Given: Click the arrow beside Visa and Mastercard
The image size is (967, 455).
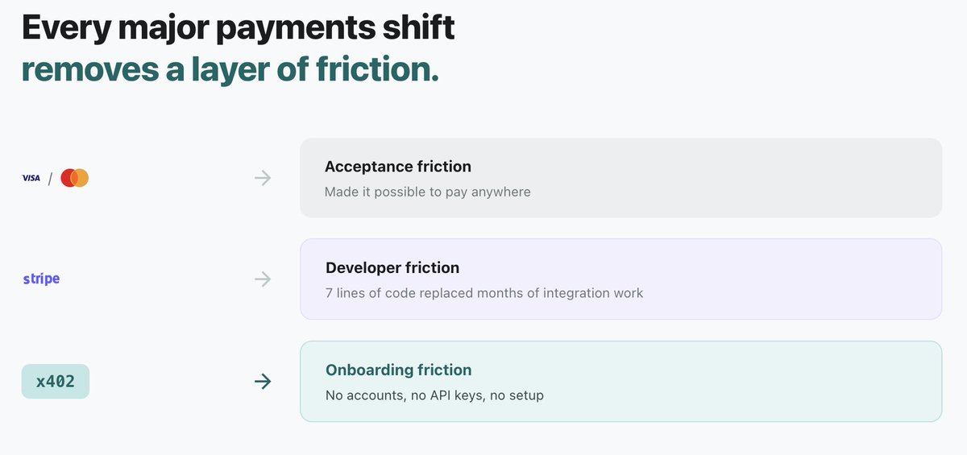Looking at the screenshot, I should click(x=263, y=178).
